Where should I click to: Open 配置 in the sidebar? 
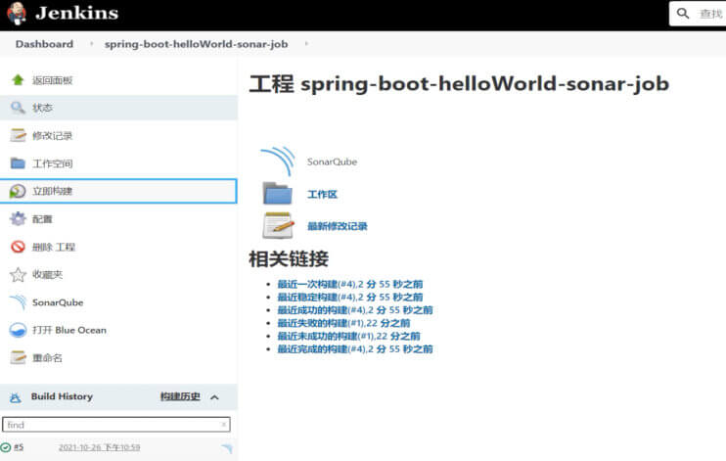(42, 219)
